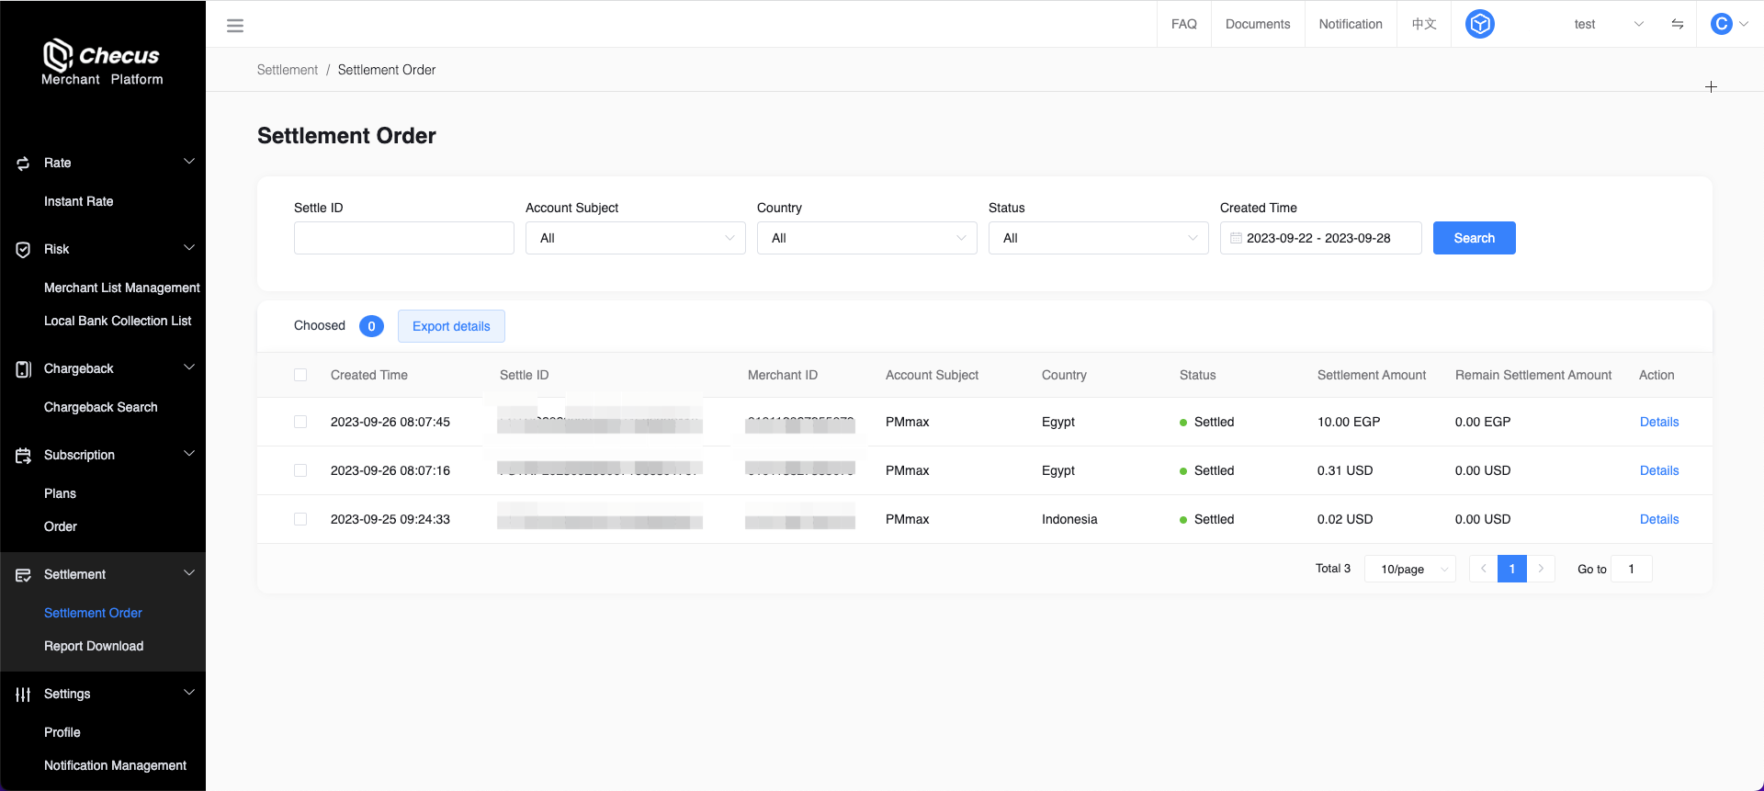The image size is (1764, 791).
Task: Open the user avatar C icon menu
Action: click(x=1722, y=24)
